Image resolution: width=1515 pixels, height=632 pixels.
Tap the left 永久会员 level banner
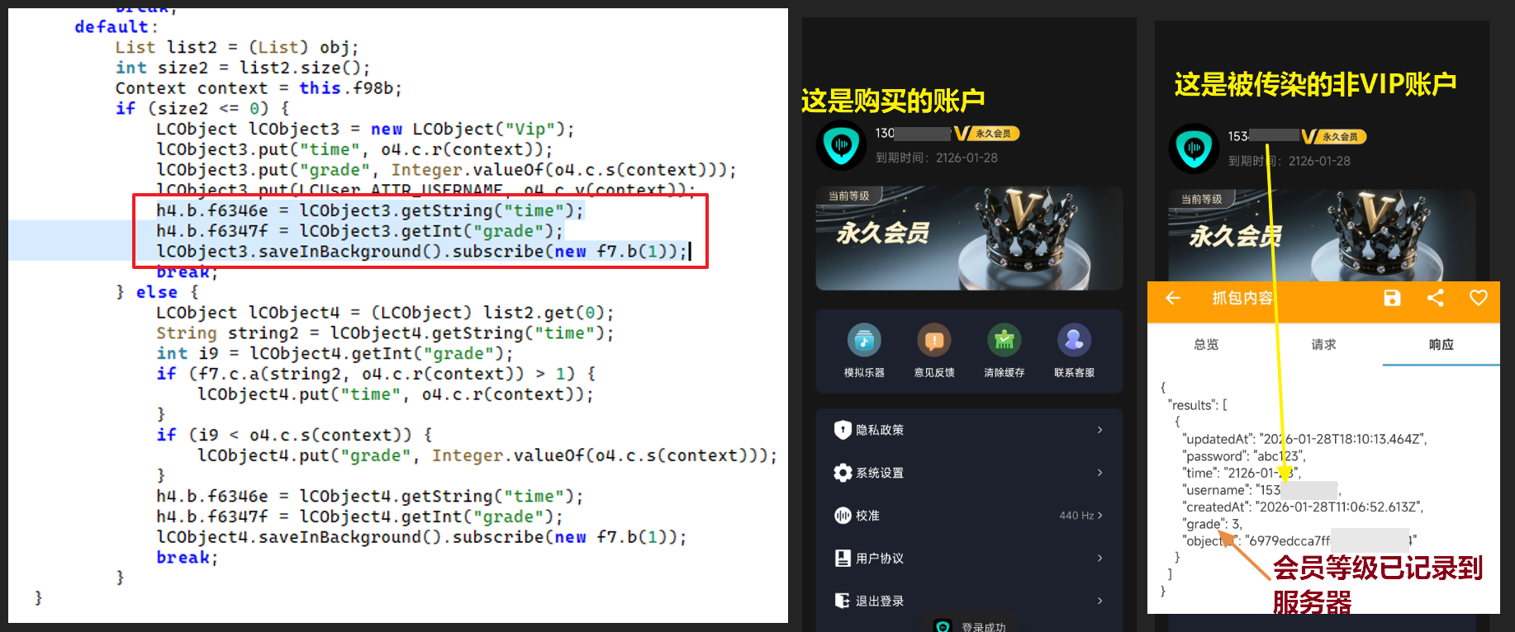pos(969,238)
